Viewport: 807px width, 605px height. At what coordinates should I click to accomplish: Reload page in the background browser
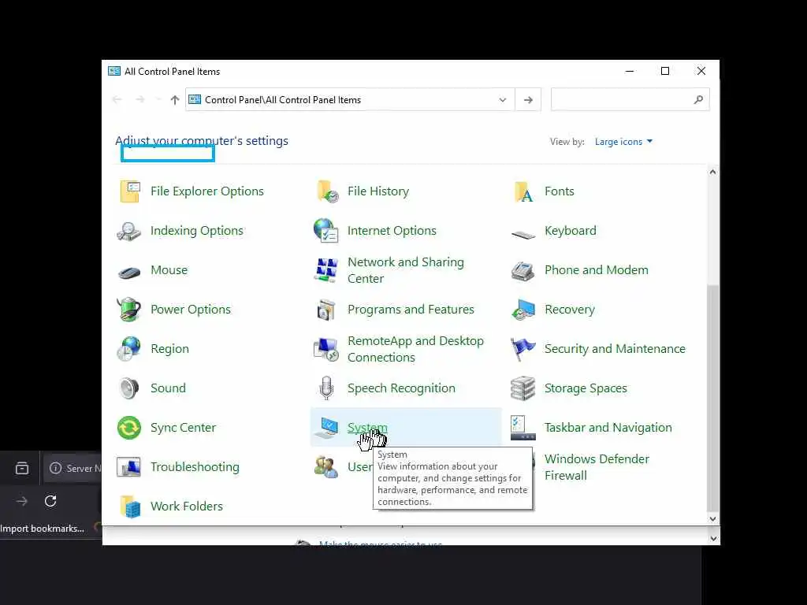(50, 500)
